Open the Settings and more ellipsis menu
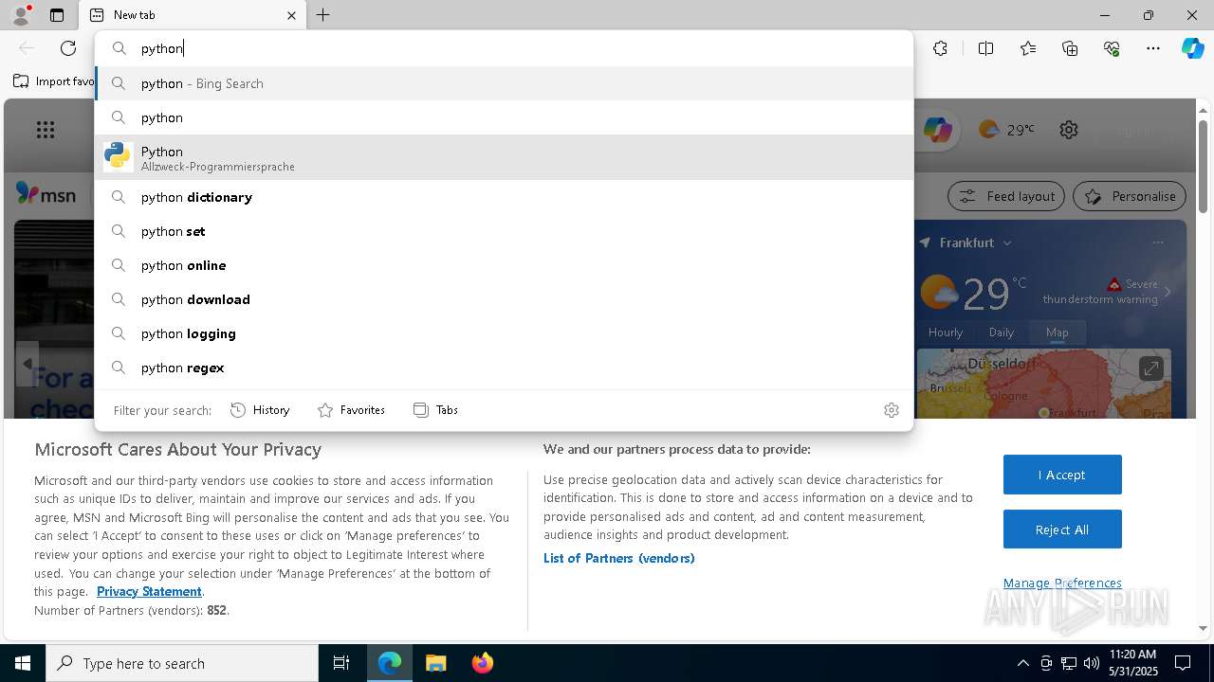 pyautogui.click(x=1153, y=48)
